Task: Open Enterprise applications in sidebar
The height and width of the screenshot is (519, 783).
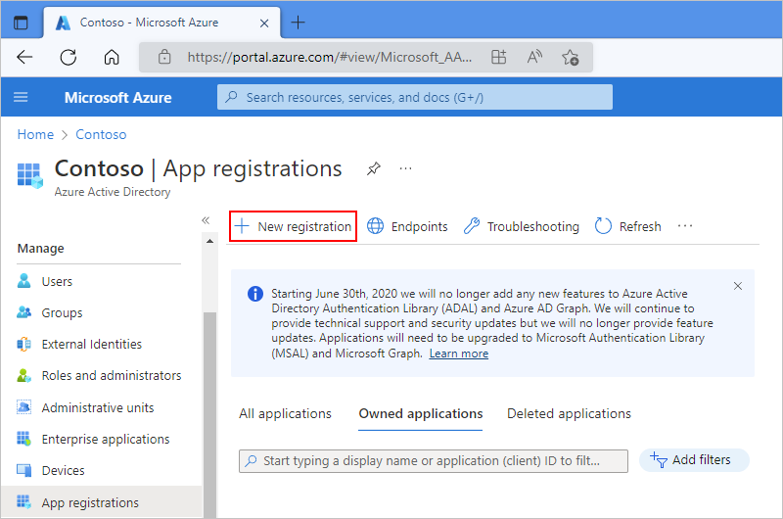Action: coord(106,439)
